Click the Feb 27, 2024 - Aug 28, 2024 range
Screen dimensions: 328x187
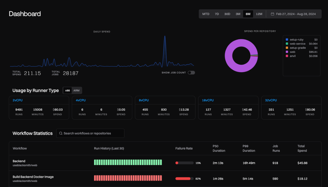coord(296,14)
